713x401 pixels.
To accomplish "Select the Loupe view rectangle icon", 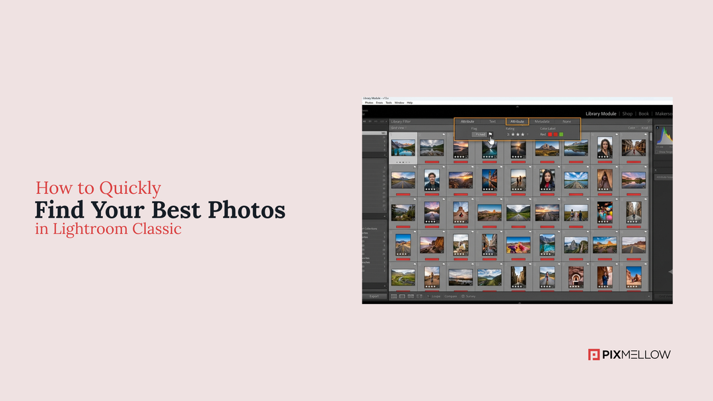I will (x=402, y=296).
